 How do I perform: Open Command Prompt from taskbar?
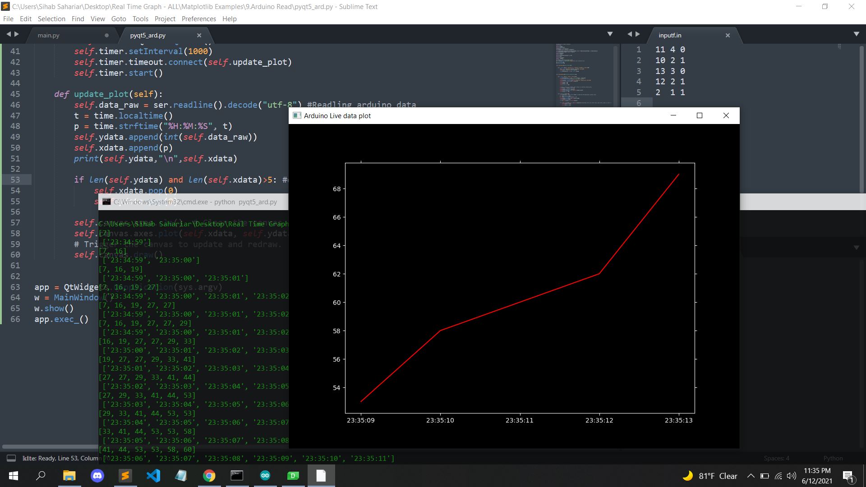[x=237, y=476]
